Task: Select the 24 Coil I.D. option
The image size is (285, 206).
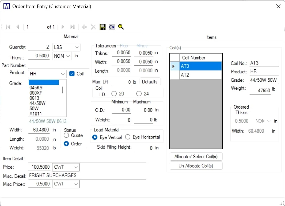Action: click(x=139, y=93)
